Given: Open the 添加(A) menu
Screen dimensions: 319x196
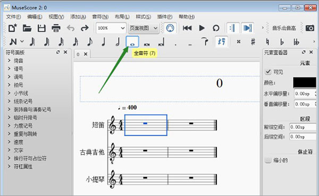Looking at the screenshot, I should click(78, 16).
